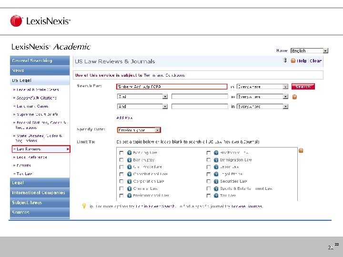Viewport: 343px width, 257px height.
Task: Click the second row search input field
Action: tap(200, 96)
